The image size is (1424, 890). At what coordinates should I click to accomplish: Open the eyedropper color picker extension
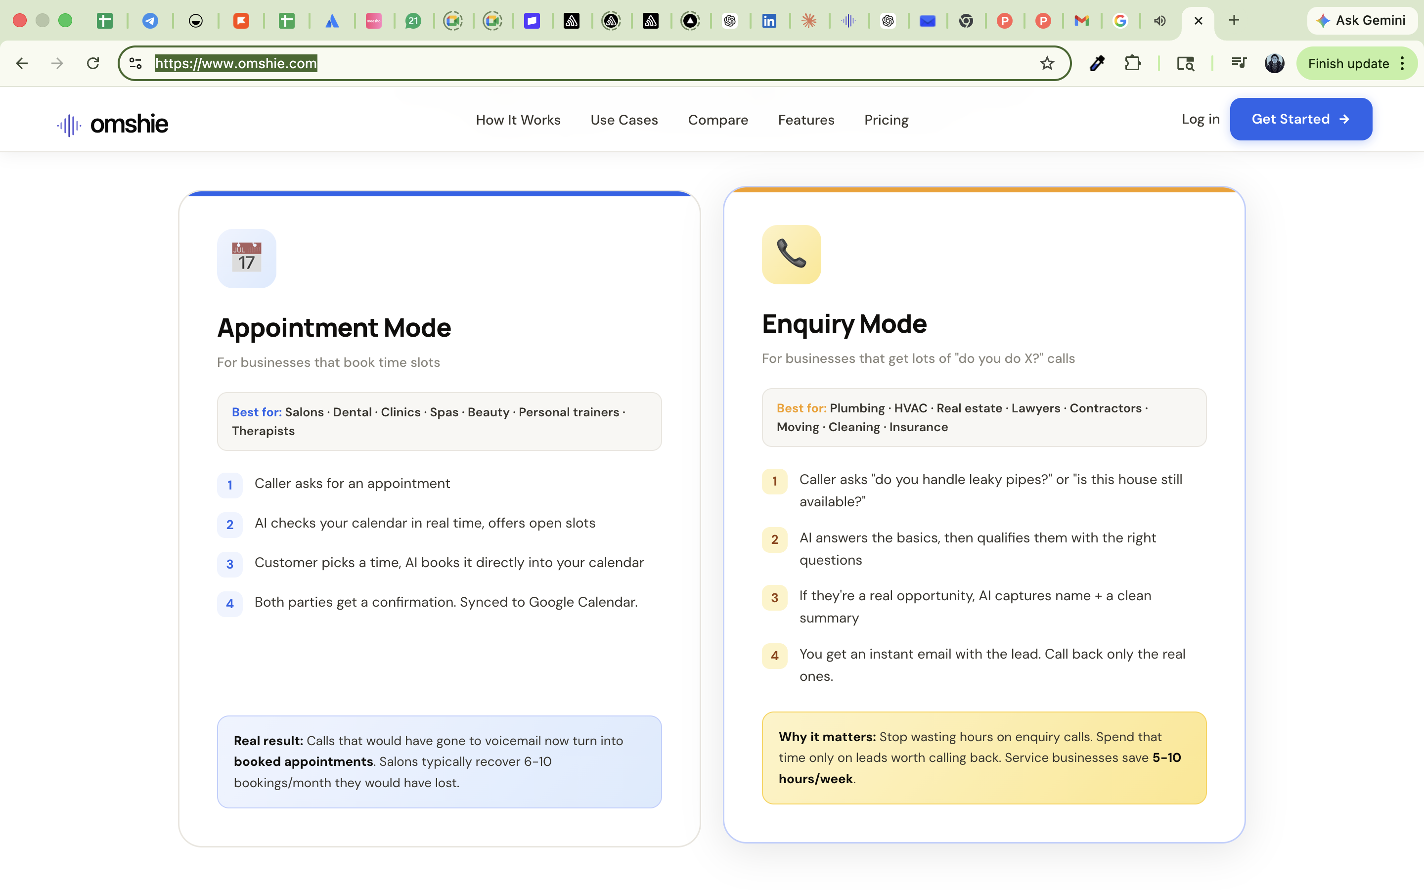[x=1097, y=64]
